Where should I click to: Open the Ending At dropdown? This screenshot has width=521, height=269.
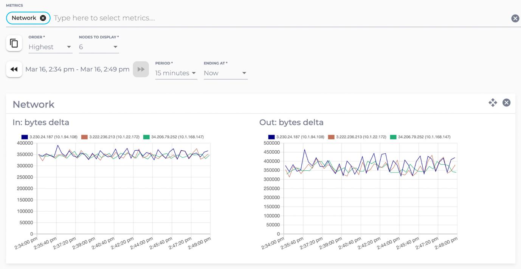coord(225,73)
